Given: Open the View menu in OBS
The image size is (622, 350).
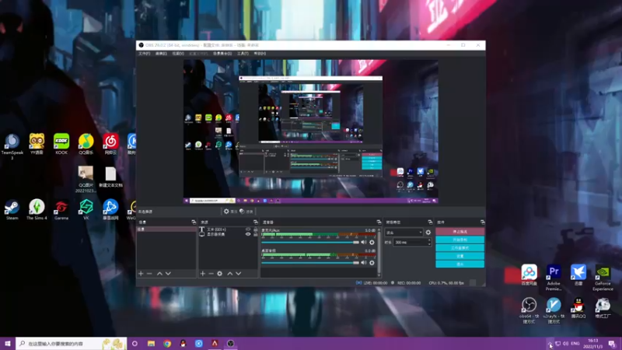Looking at the screenshot, I should (x=178, y=54).
